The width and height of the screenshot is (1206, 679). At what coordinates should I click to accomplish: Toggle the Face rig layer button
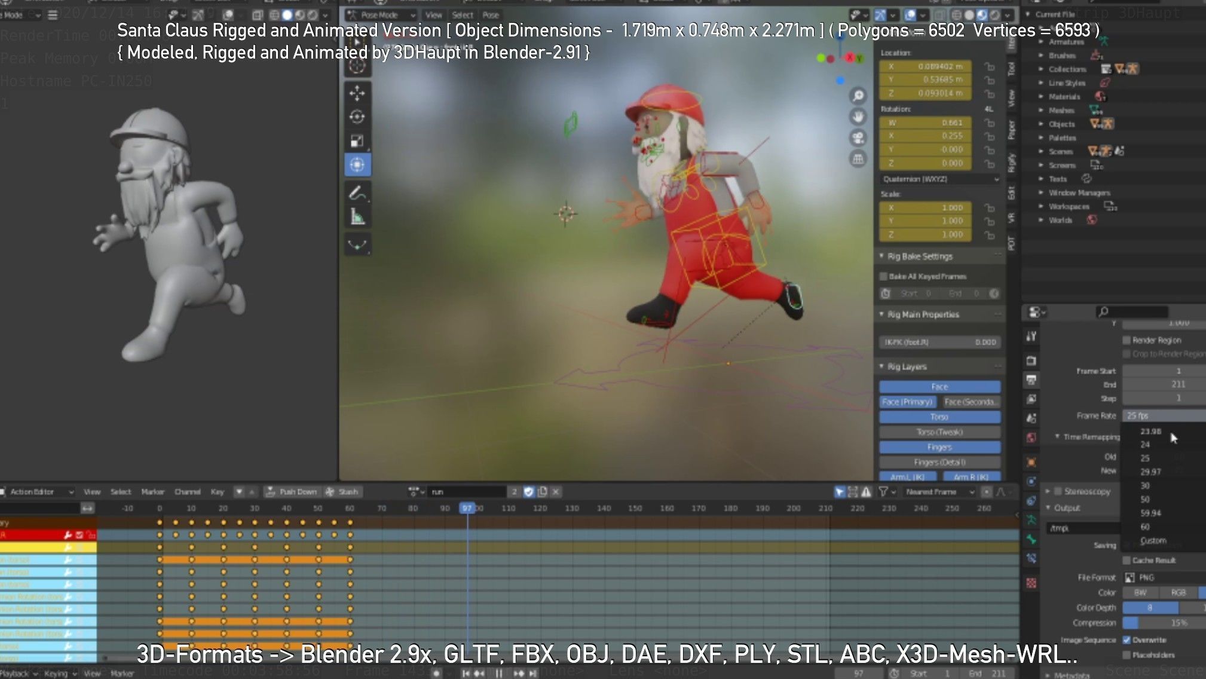tap(939, 387)
